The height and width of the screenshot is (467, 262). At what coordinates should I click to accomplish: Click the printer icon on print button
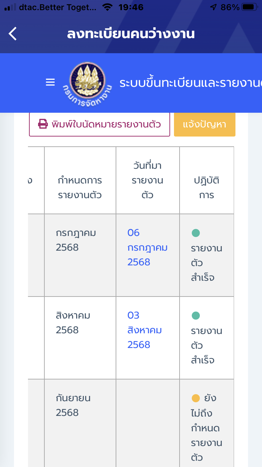coord(43,124)
